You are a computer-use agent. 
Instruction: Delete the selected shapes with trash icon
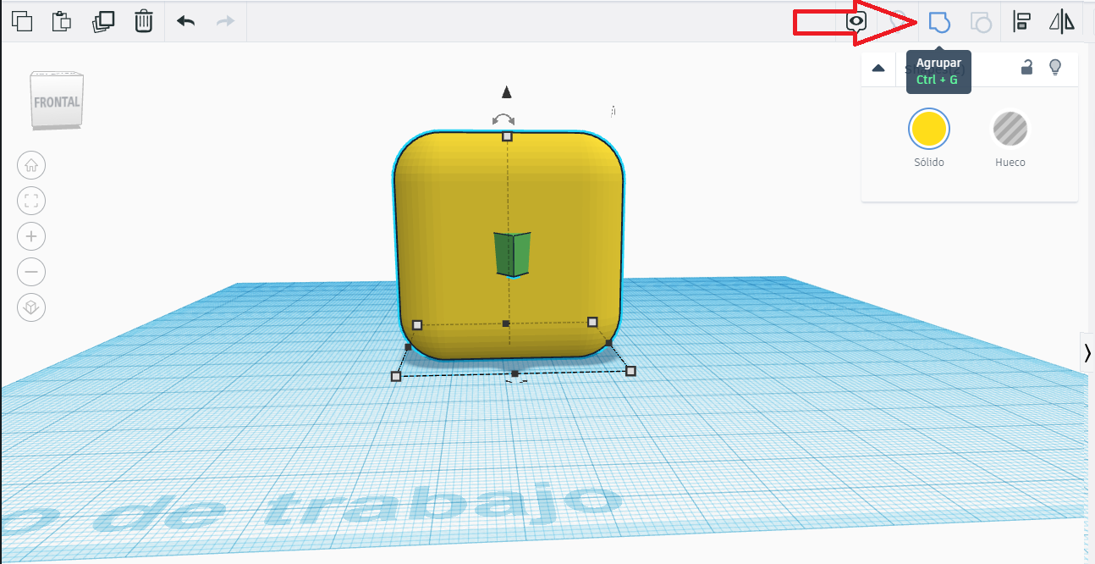[144, 21]
